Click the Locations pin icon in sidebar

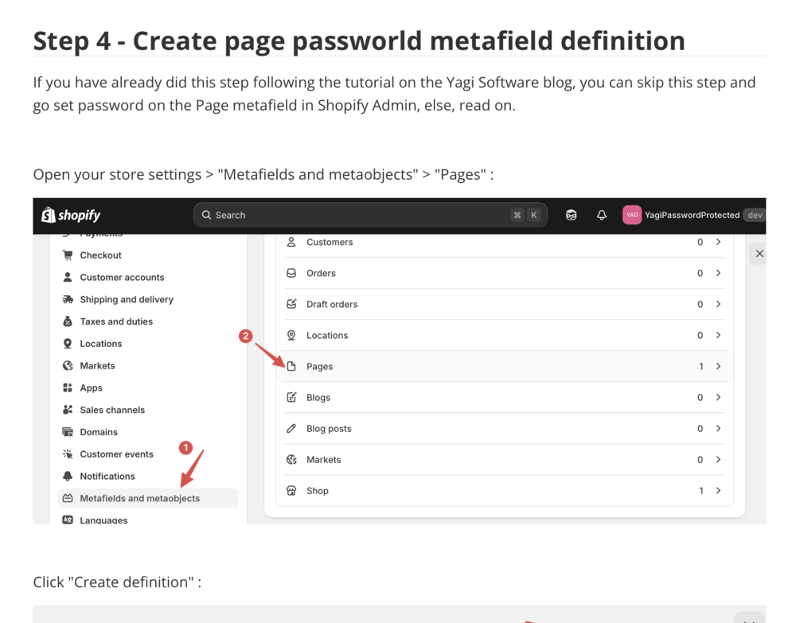click(68, 344)
